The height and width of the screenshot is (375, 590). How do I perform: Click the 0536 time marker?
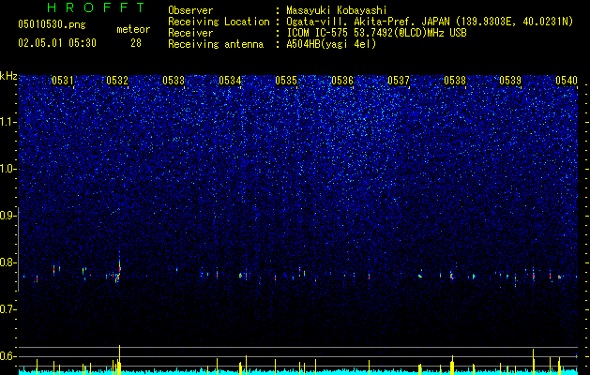click(x=342, y=81)
